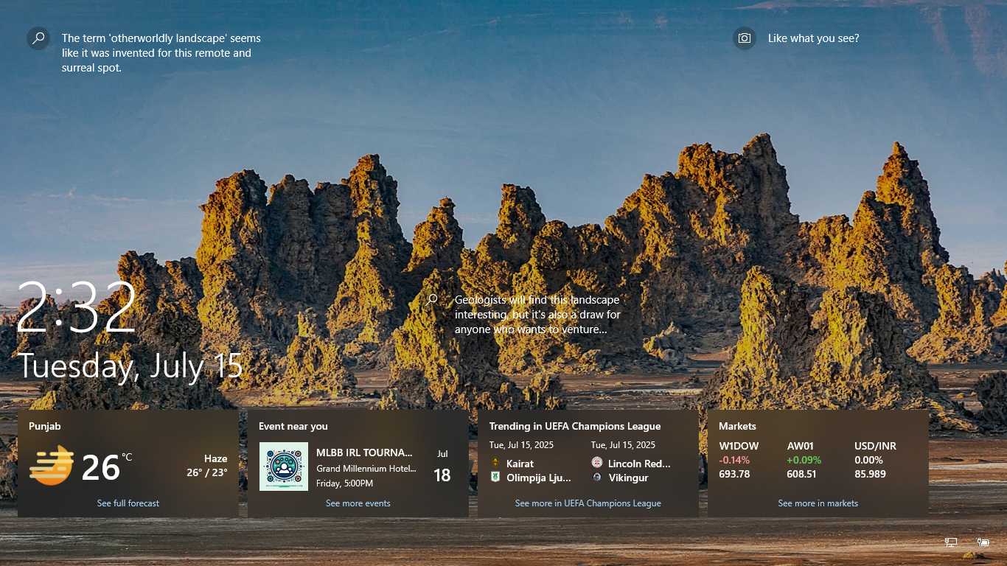The height and width of the screenshot is (566, 1007).
Task: Open 'See more in markets' link
Action: point(818,503)
